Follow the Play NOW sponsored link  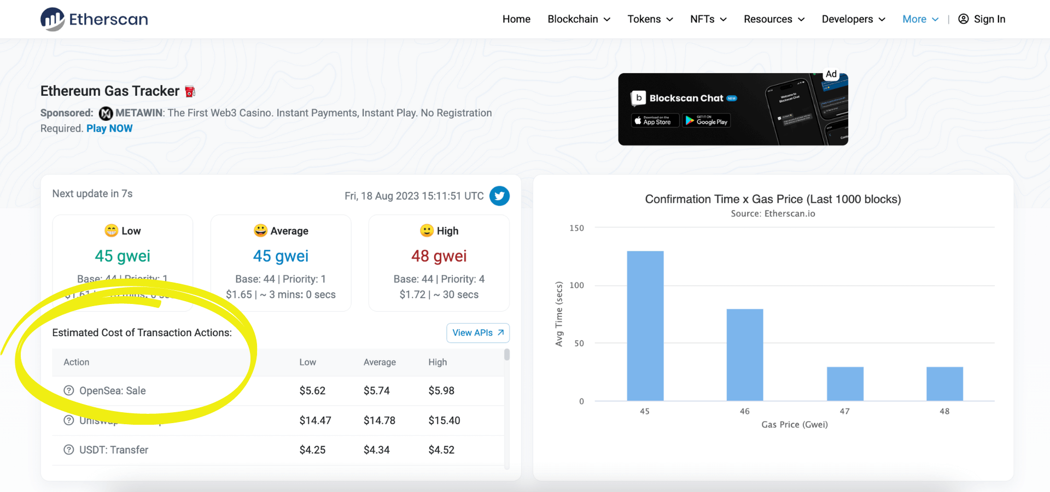(x=109, y=128)
